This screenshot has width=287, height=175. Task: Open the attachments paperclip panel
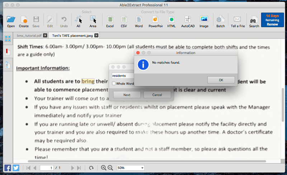[x=8, y=65]
